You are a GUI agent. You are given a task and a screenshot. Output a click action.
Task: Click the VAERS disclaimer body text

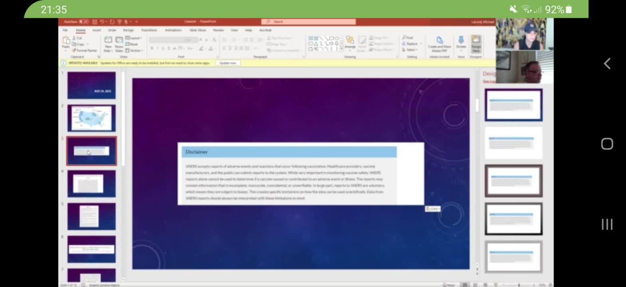pyautogui.click(x=285, y=182)
